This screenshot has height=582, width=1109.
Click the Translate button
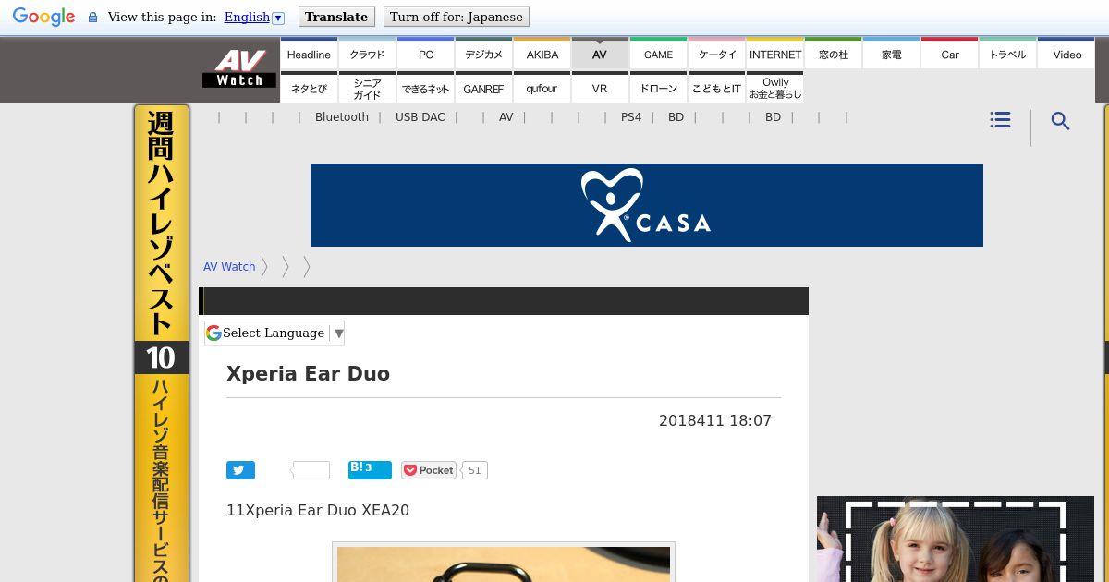(336, 17)
